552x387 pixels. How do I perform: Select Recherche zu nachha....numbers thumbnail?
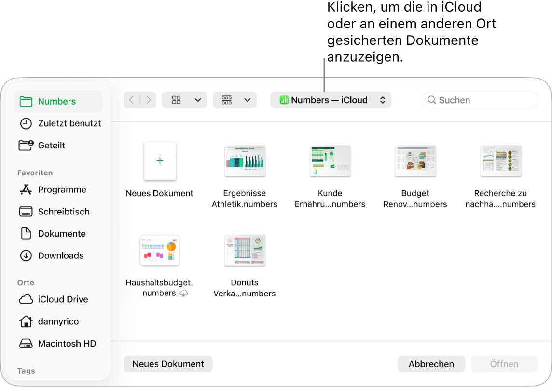[500, 161]
